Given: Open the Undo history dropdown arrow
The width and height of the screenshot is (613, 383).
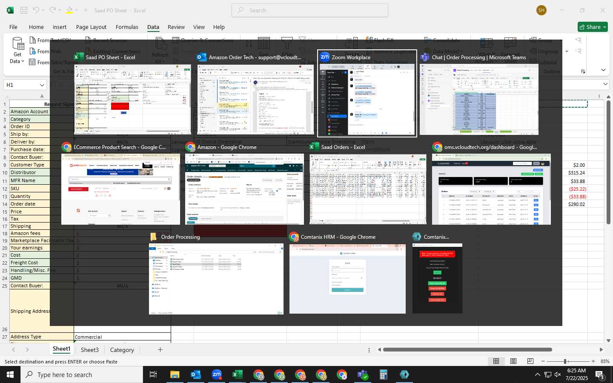Looking at the screenshot, I should [x=43, y=10].
